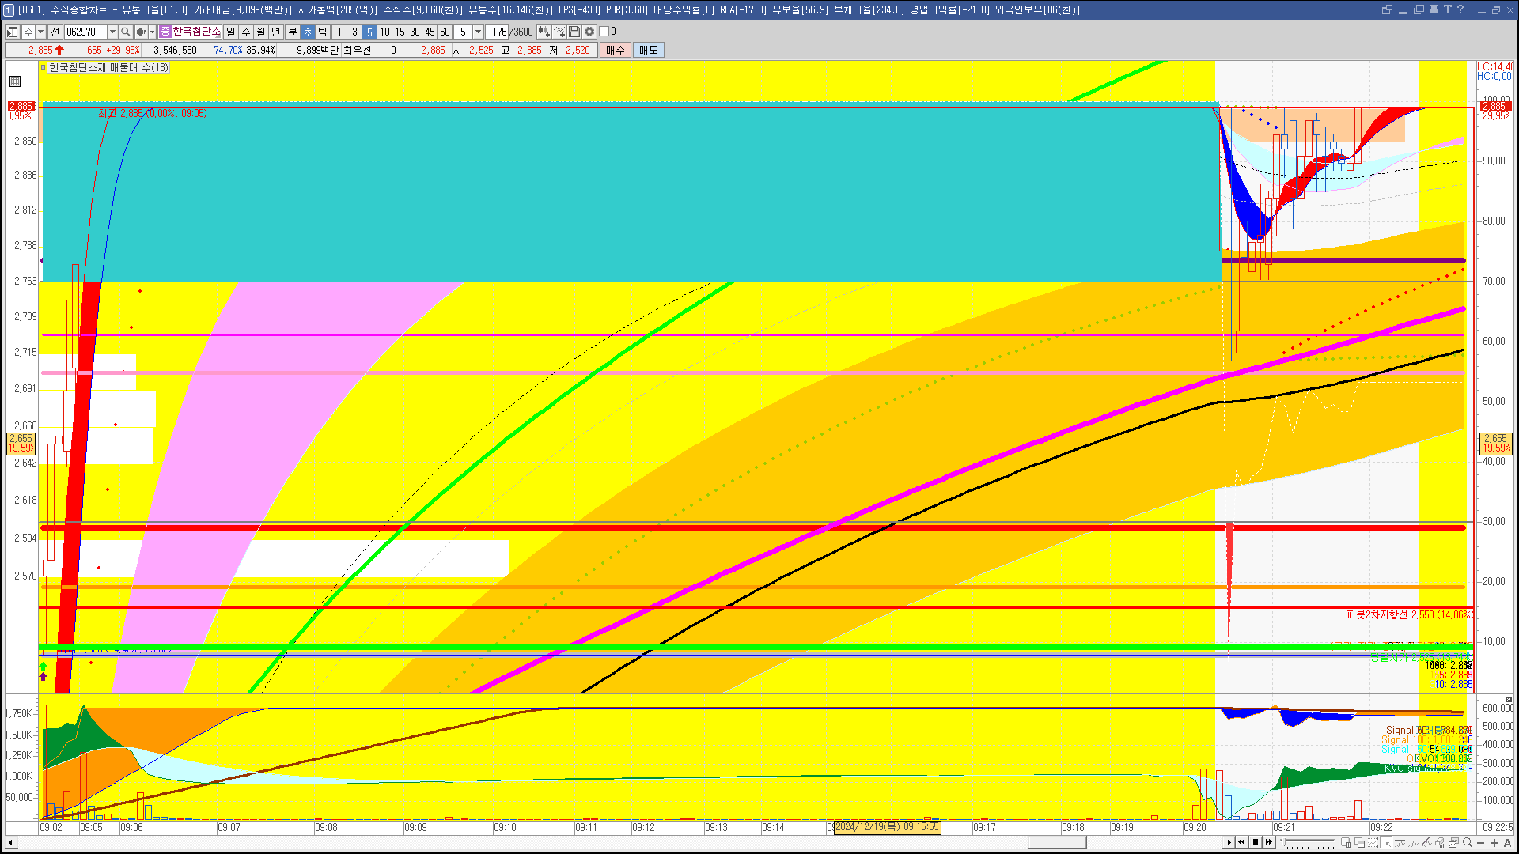Screen dimensions: 1519x854
Task: Select the 일 (daily) period tab
Action: click(230, 32)
